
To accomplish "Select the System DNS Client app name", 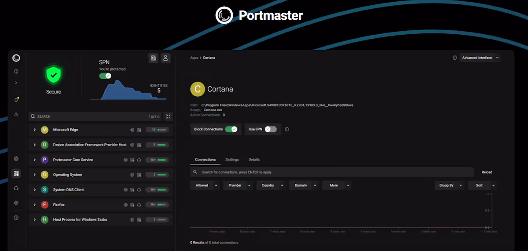I will click(68, 190).
